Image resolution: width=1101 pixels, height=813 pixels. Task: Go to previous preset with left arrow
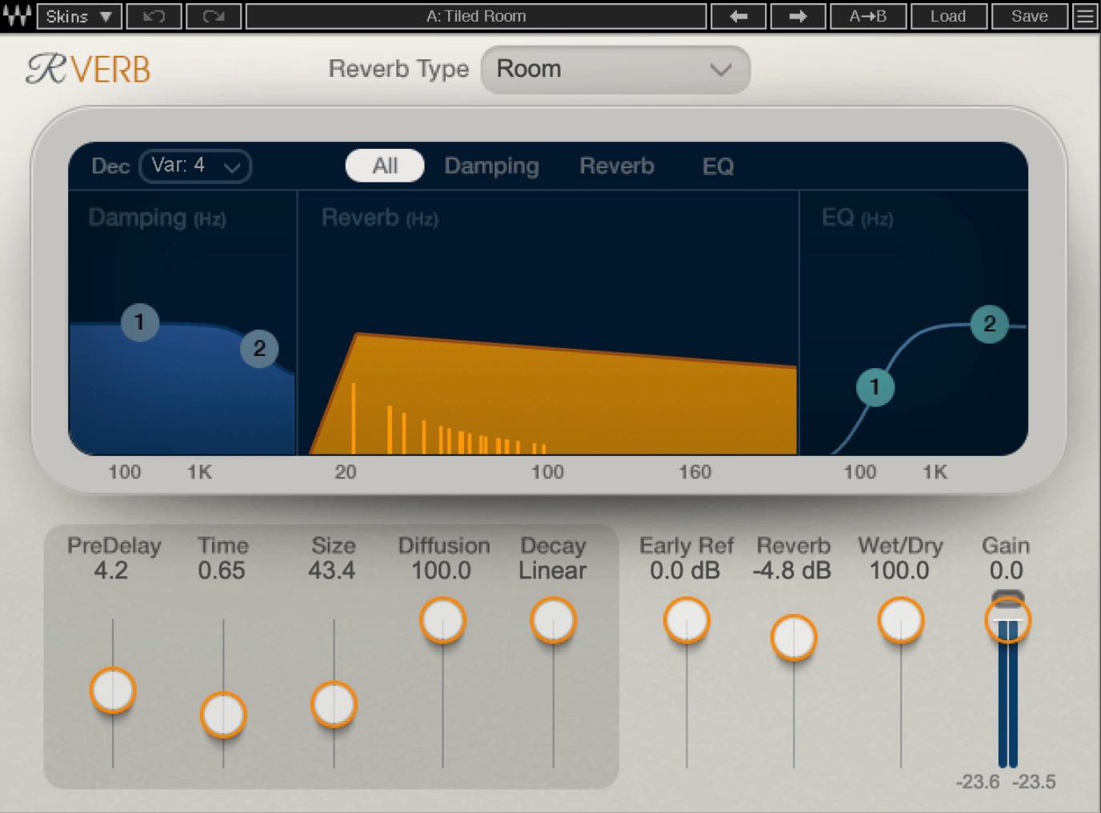click(739, 16)
